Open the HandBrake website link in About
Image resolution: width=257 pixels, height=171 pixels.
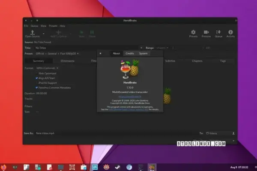[x=130, y=97]
